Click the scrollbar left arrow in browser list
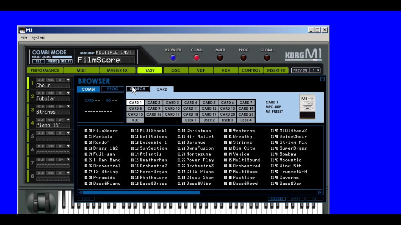Image resolution: width=401 pixels, height=225 pixels. point(80,192)
